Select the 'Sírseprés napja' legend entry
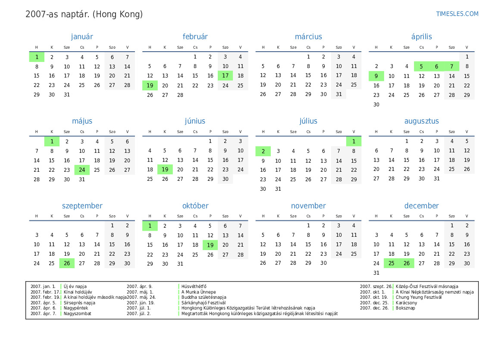This screenshot has width=504, height=356. (x=79, y=303)
